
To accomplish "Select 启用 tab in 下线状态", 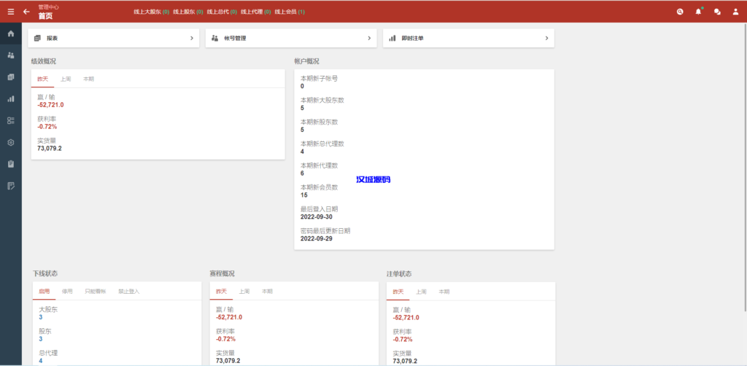I will coord(44,292).
